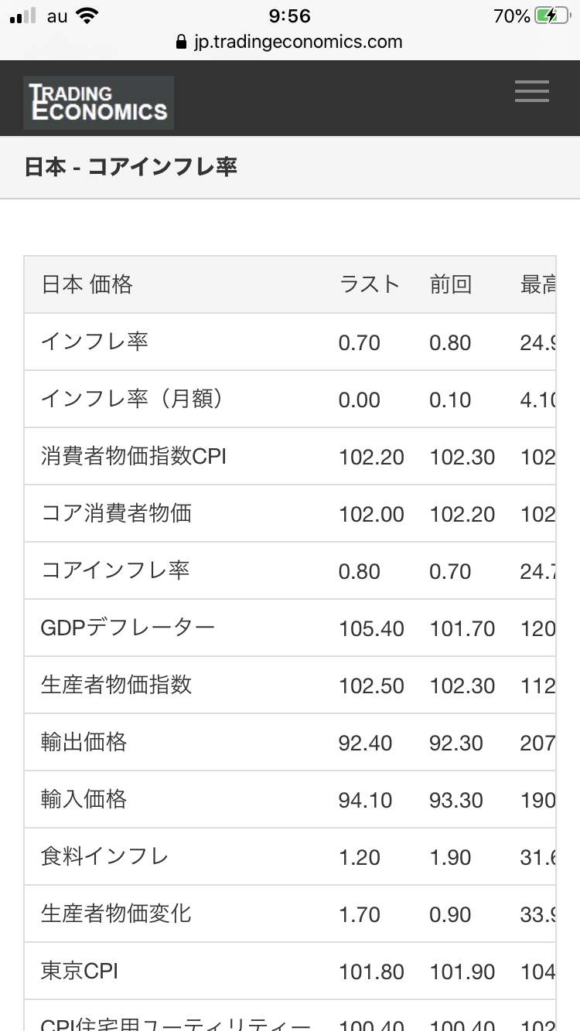The height and width of the screenshot is (1031, 580).
Task: Select the コア消費者物価 indicator
Action: pyautogui.click(x=116, y=513)
